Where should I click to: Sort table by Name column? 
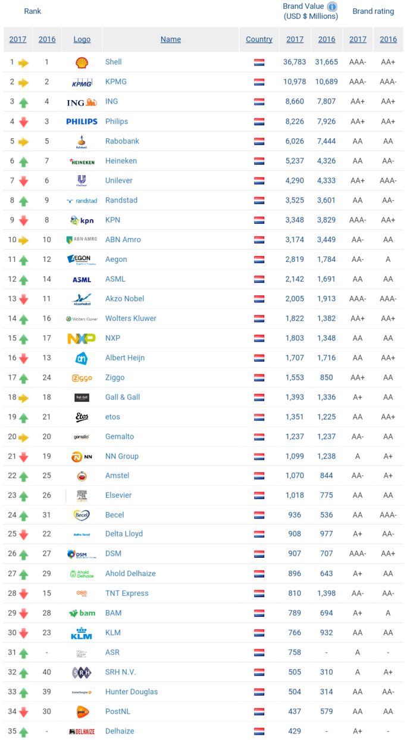click(x=170, y=39)
